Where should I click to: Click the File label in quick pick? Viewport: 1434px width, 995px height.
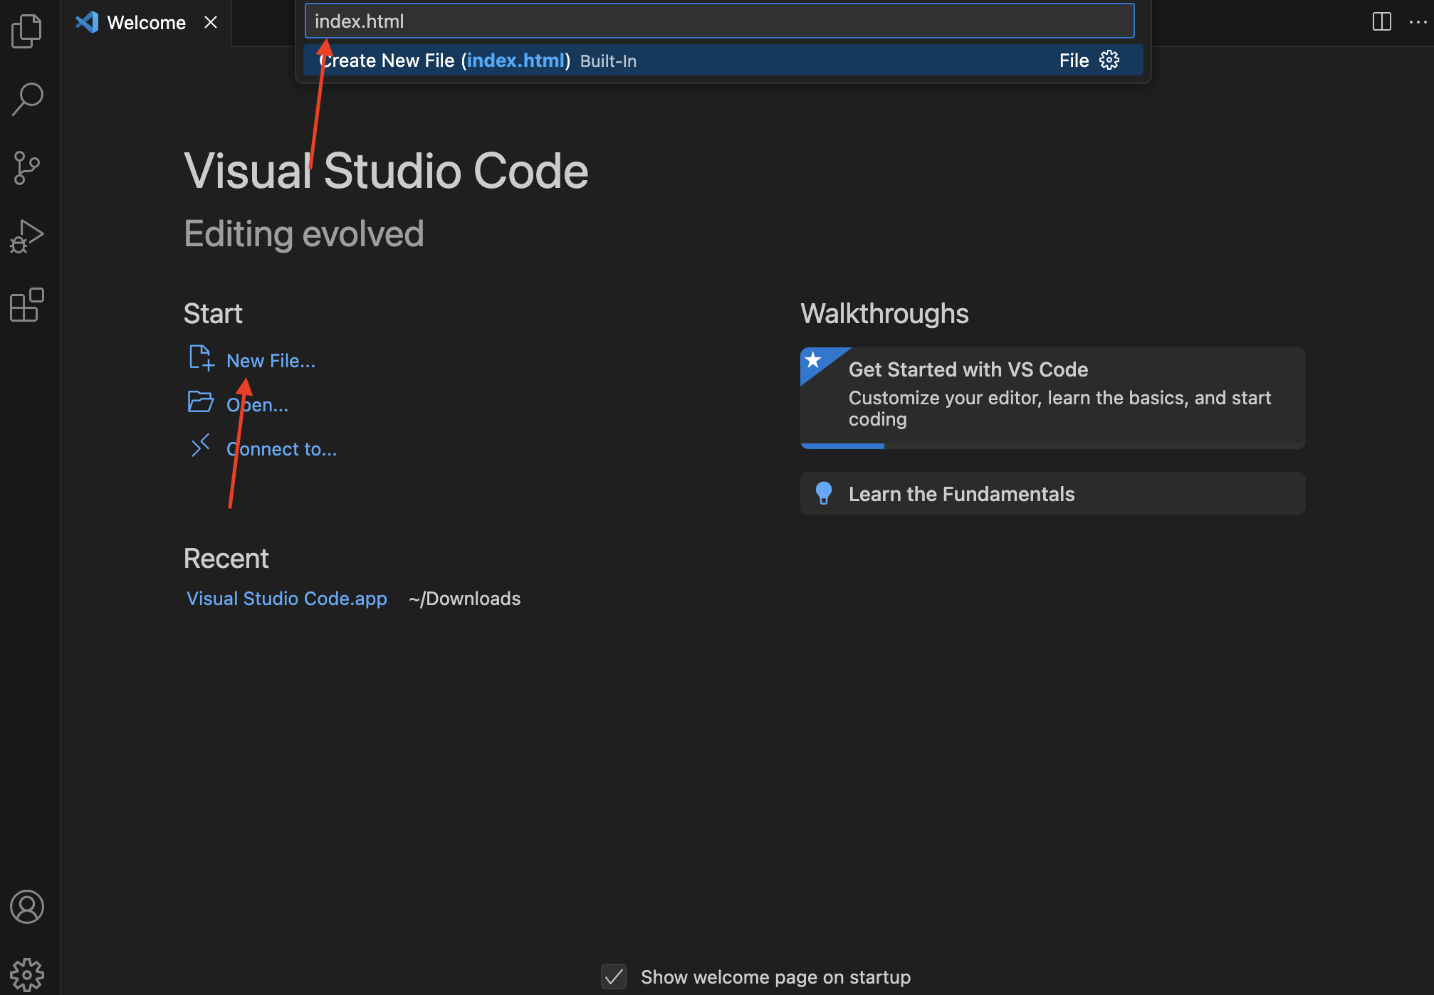click(x=1074, y=60)
